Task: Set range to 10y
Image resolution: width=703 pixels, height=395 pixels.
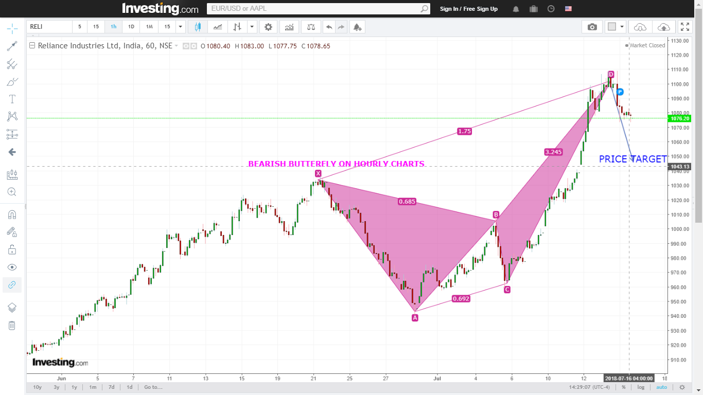Action: pos(38,387)
